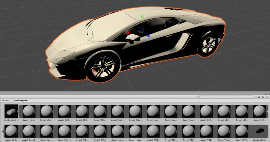The width and height of the screenshot is (270, 142).
Task: Collapse the Lamborghini model's sub-assets arrow
Action: pos(19,111)
